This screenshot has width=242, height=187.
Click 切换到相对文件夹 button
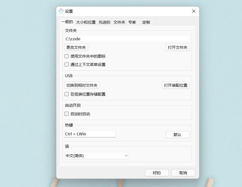[82, 85]
